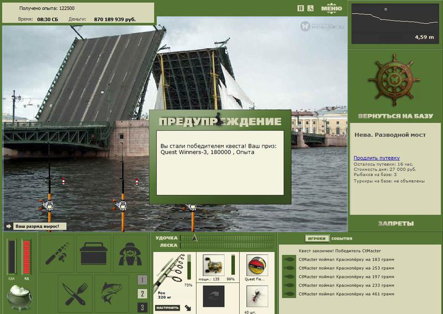443x314 pixels.
Task: Click the reel thumbnail with мощн. 135
Action: pyautogui.click(x=213, y=265)
